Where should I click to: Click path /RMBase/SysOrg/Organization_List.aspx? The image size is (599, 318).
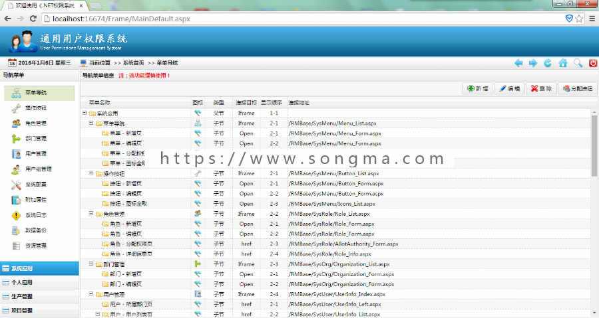(339, 264)
